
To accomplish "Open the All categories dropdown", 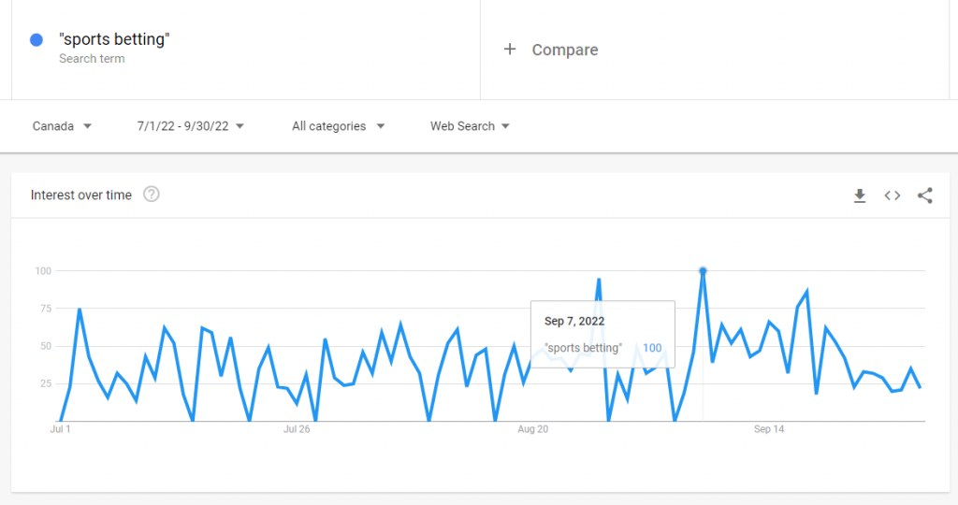I will (x=339, y=126).
